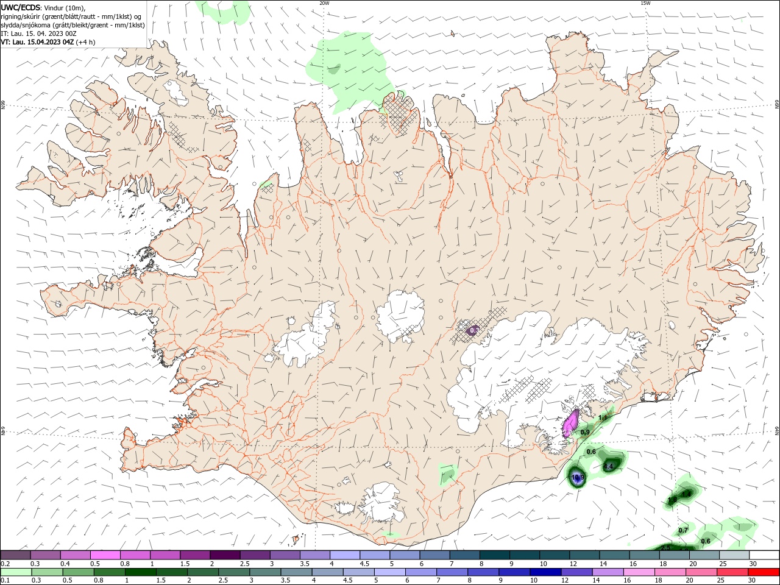Screen dimensions: 780x585
Task: Click the bright pink 0.5 snow legend swatch
Action: point(105,555)
